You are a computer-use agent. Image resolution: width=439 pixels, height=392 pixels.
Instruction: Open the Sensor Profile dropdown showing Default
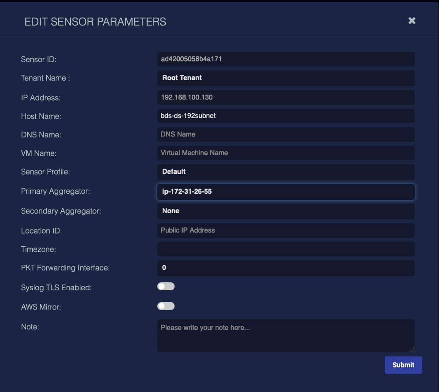point(286,172)
